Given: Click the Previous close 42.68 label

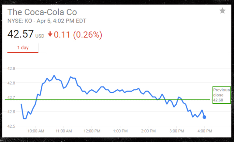Looking at the screenshot, I should (221, 95).
